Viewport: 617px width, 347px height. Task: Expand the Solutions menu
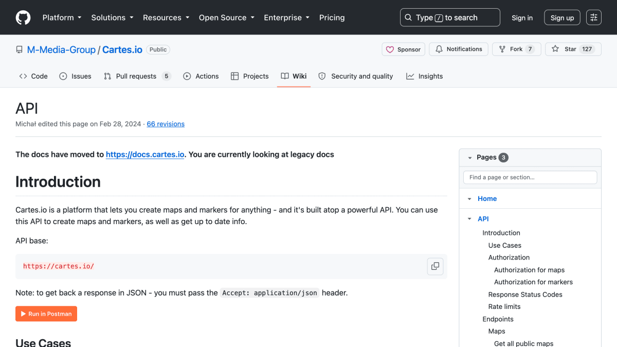(x=112, y=17)
